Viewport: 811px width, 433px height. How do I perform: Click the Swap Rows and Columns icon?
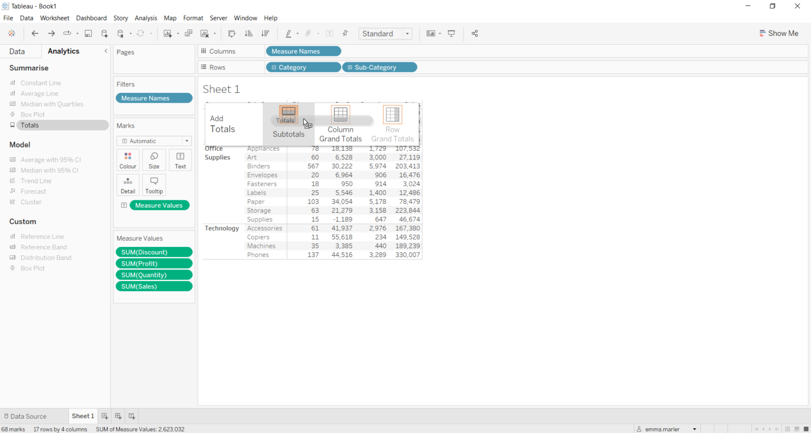point(231,33)
